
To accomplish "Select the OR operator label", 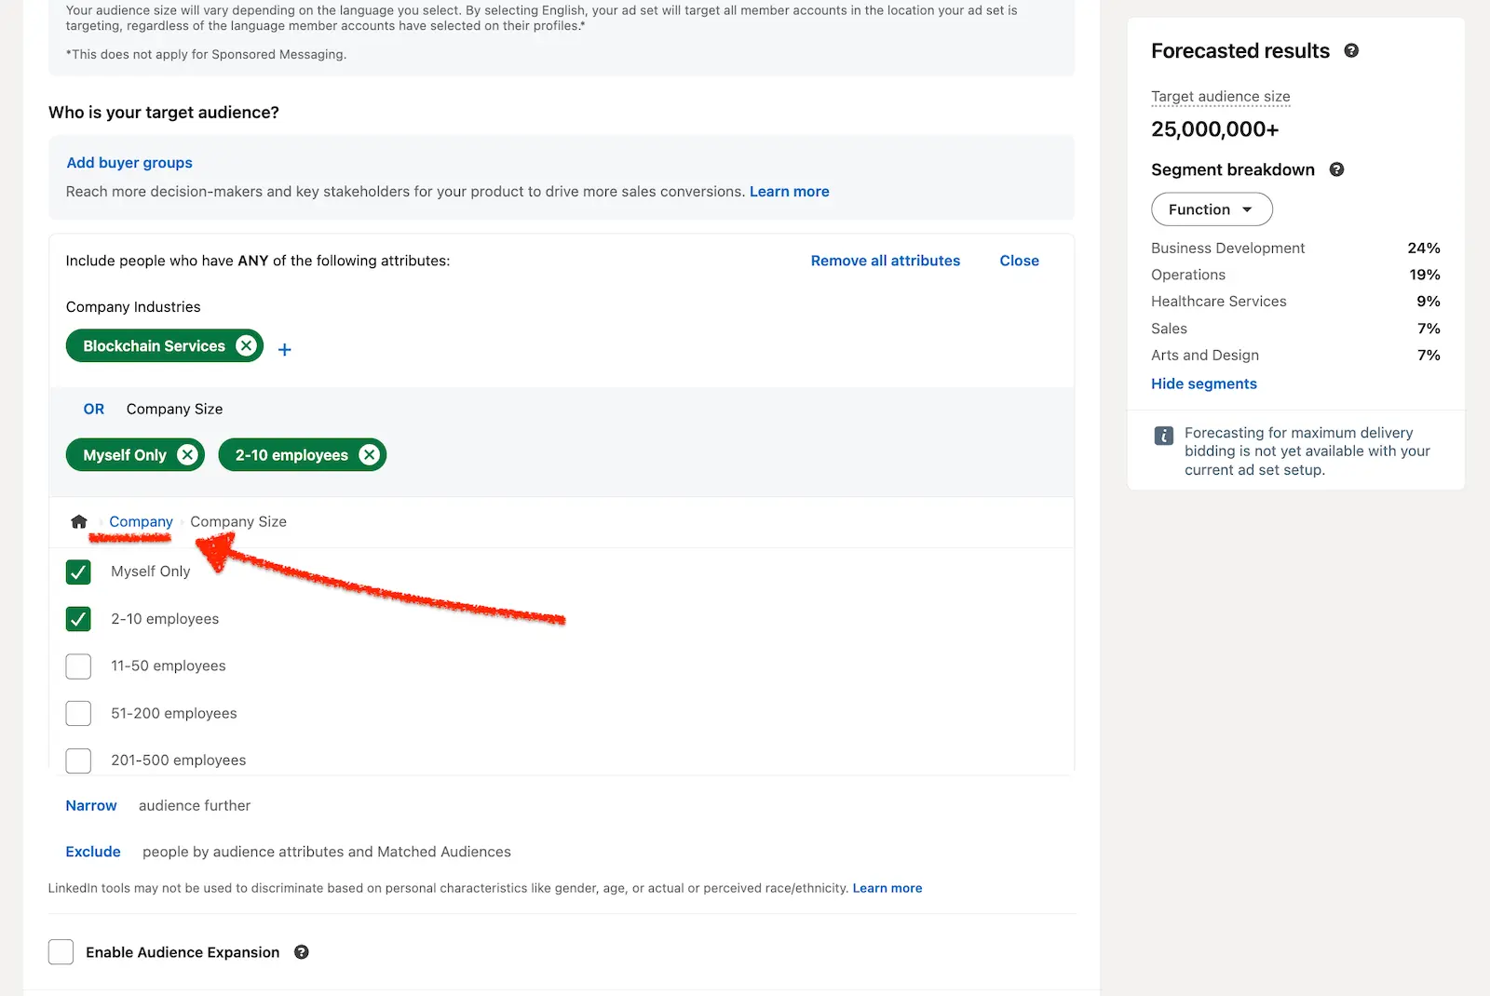I will coord(94,410).
